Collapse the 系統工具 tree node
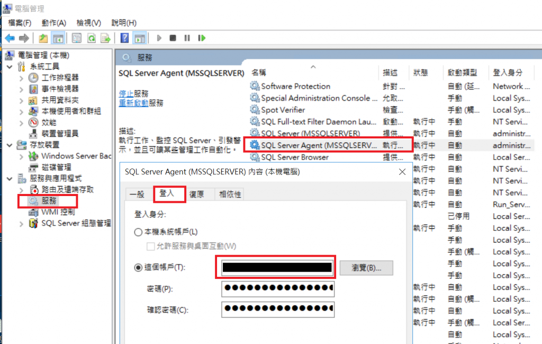The width and height of the screenshot is (542, 344). (10, 67)
